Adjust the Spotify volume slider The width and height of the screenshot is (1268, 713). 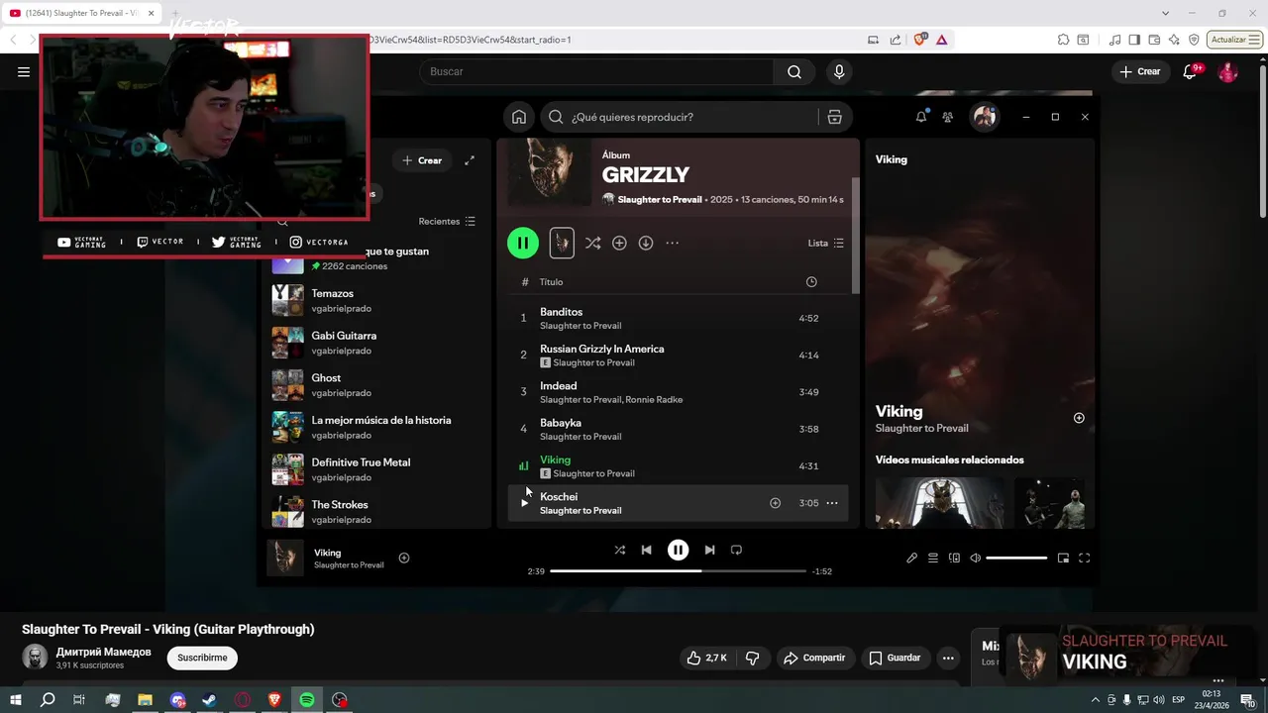point(1016,558)
